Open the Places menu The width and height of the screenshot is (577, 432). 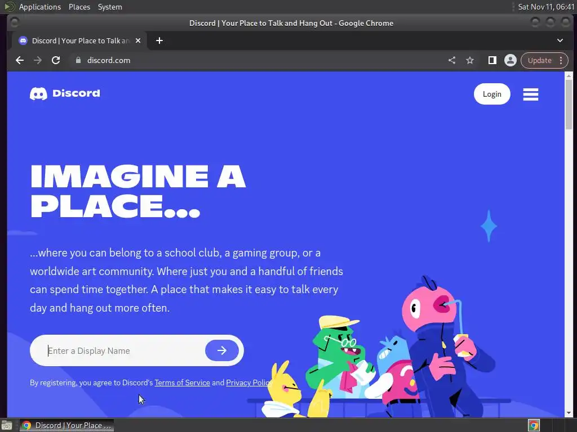pos(79,7)
